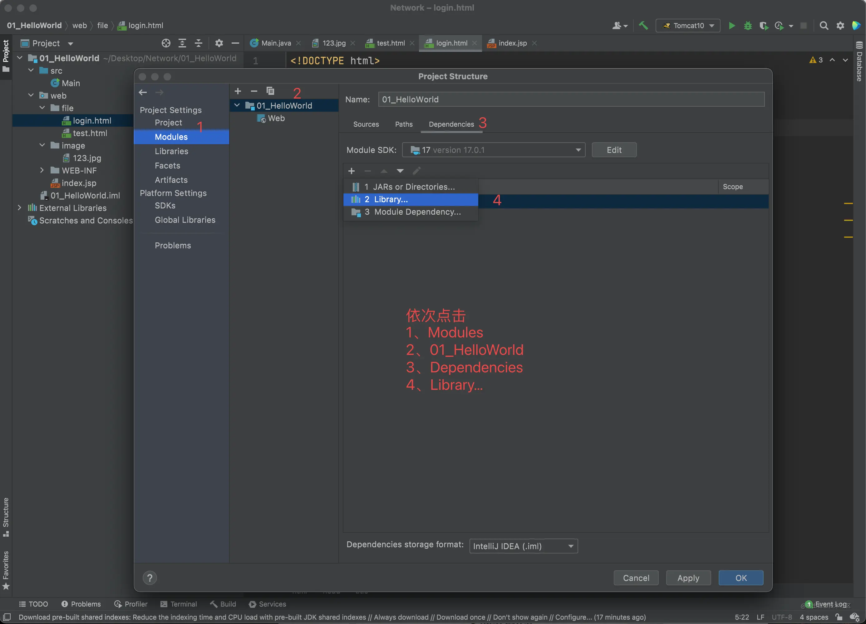Screen dimensions: 866x624
Task: Open index.jsp editor tab
Action: pyautogui.click(x=512, y=43)
